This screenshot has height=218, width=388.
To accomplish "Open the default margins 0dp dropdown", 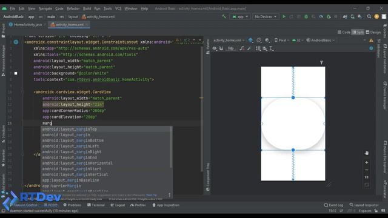I will coord(230,48).
